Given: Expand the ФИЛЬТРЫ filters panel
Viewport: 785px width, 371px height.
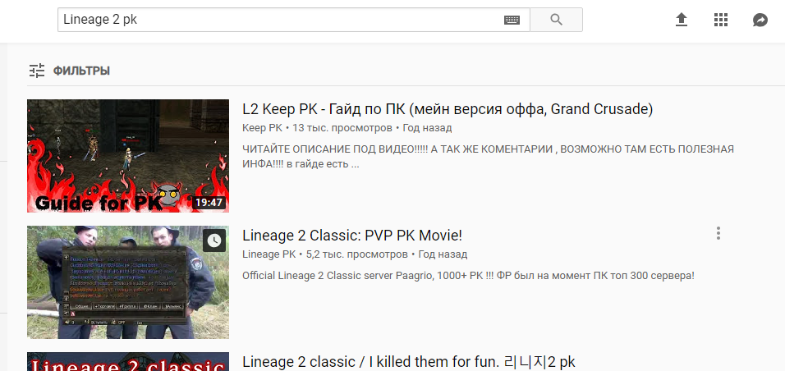Looking at the screenshot, I should click(69, 71).
